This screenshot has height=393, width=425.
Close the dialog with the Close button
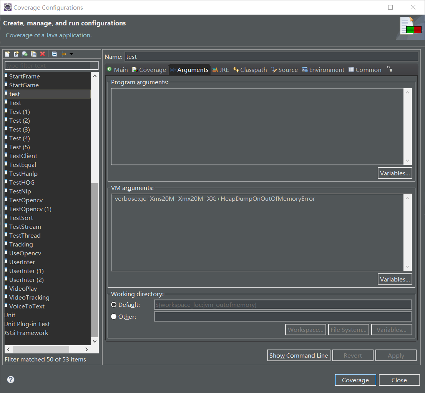(x=399, y=380)
